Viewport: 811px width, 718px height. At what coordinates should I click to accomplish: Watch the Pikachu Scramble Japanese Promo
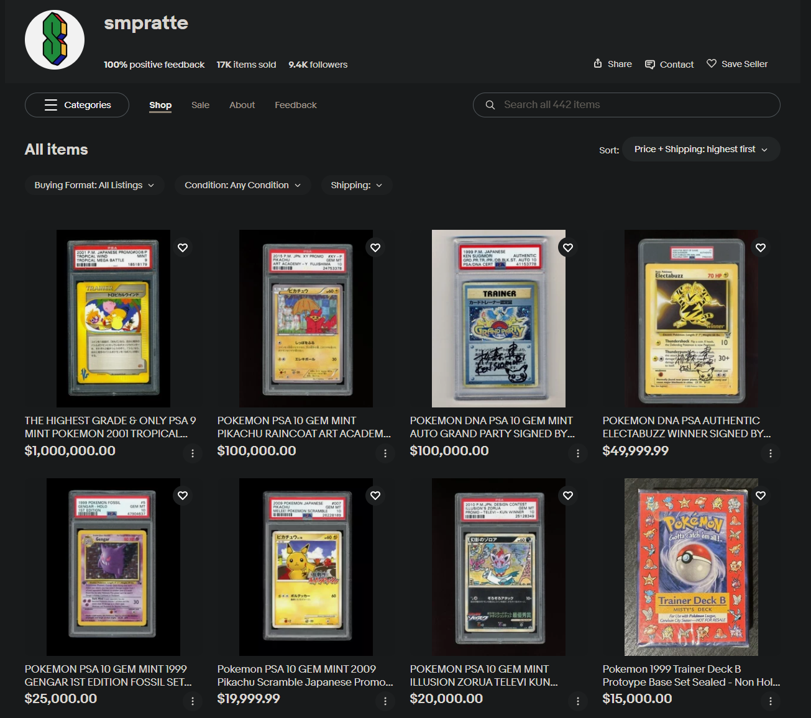coord(375,495)
